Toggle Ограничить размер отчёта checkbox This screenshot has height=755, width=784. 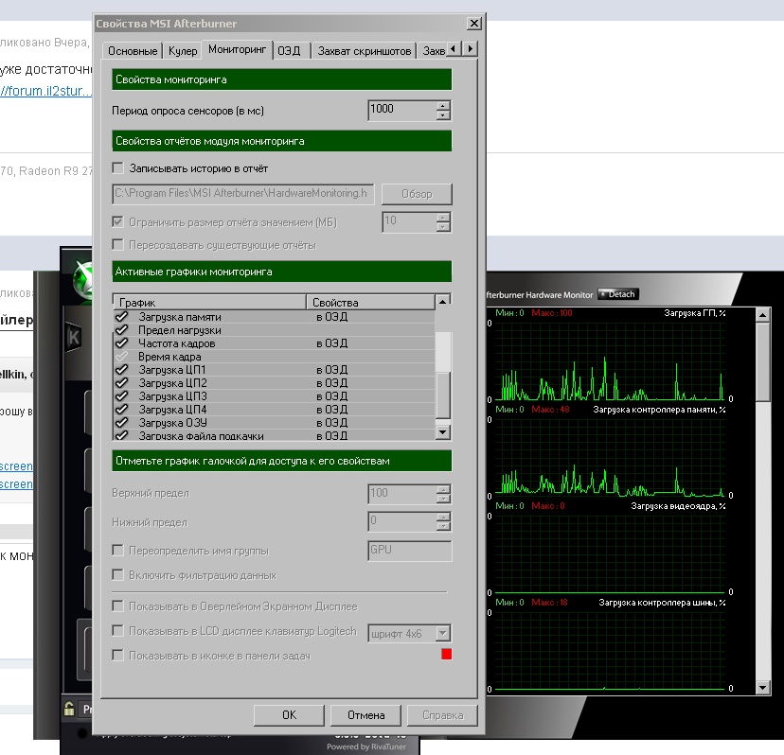click(118, 221)
